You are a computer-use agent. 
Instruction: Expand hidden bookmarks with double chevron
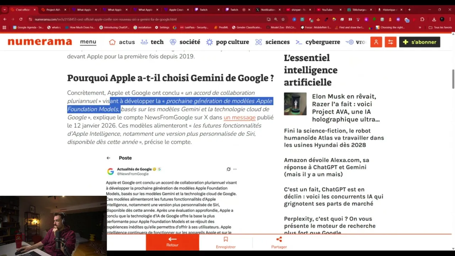(420, 27)
